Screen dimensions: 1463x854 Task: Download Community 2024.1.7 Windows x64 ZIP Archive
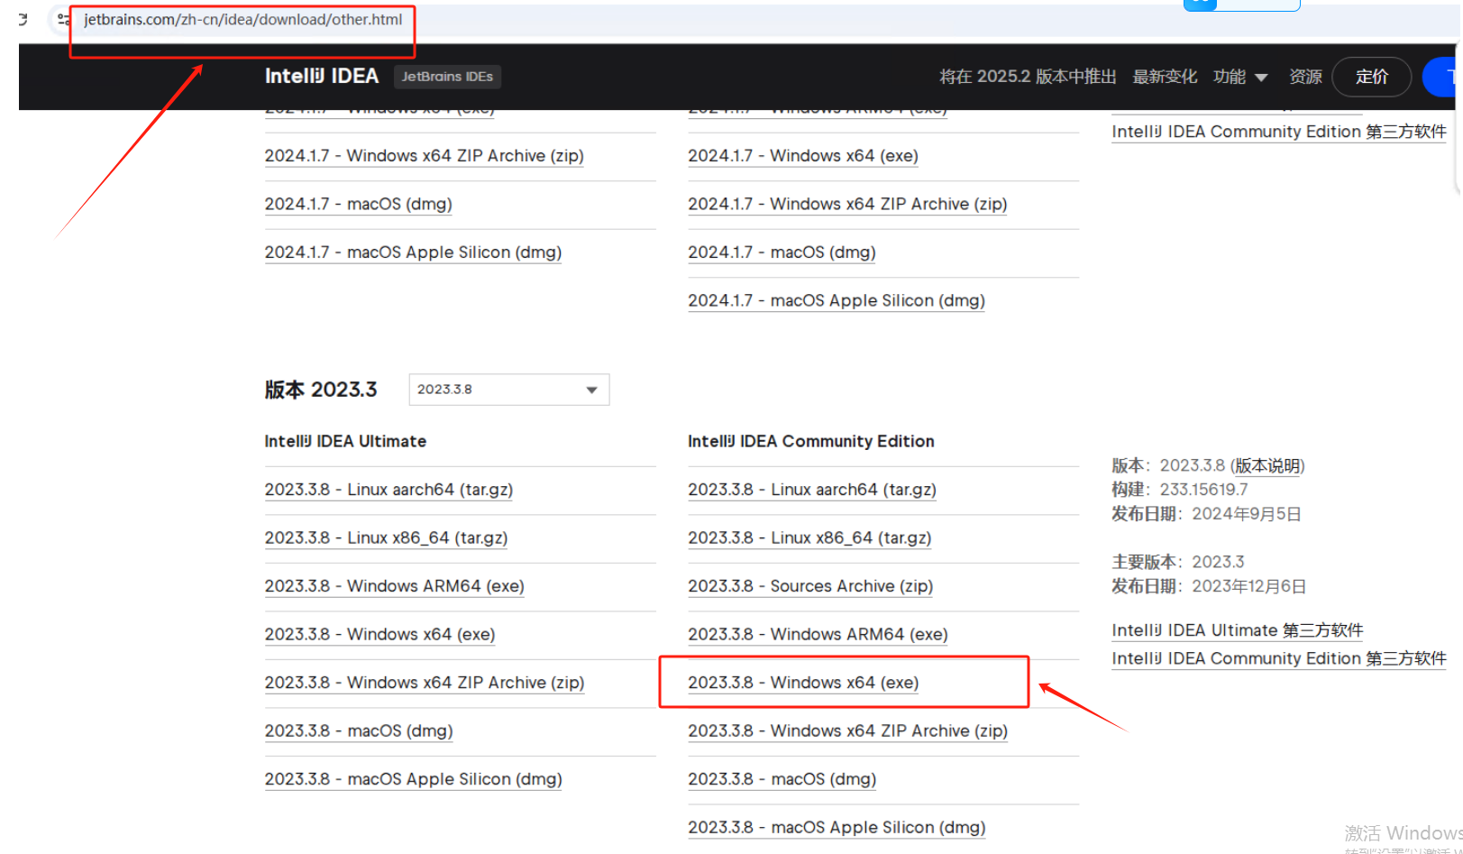coord(847,204)
